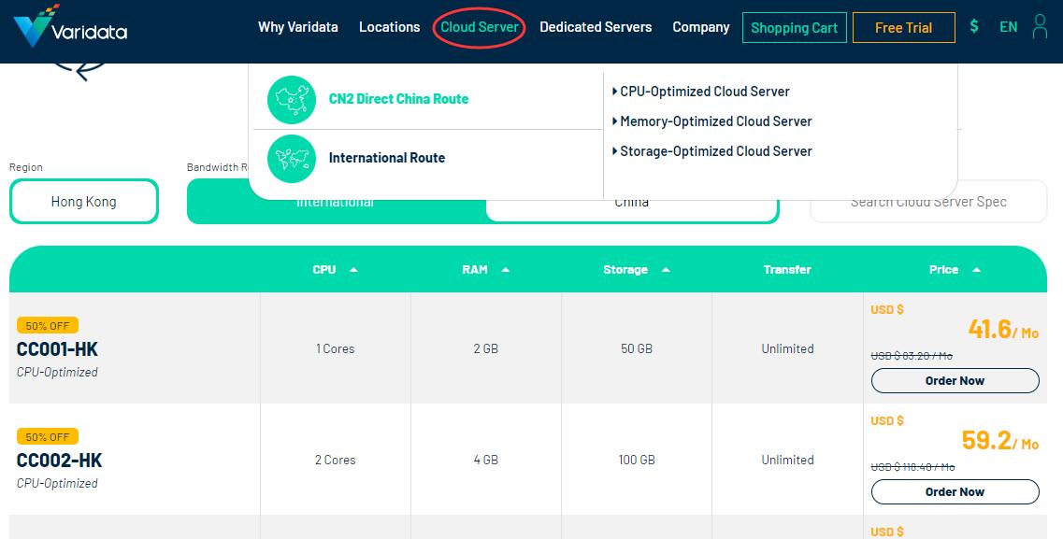This screenshot has width=1063, height=539.
Task: Select CN2 Direct China Route
Action: pyautogui.click(x=398, y=99)
